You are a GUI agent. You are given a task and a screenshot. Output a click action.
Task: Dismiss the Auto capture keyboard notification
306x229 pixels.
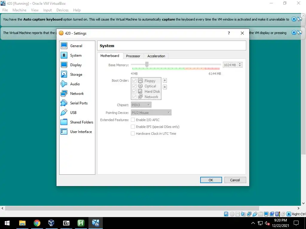294,19
